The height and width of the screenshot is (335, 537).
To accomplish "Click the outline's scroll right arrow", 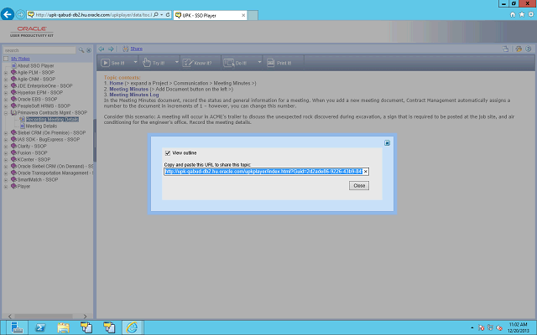I will (x=85, y=317).
